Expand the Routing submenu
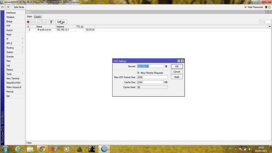This screenshot has height=153, width=272. pyautogui.click(x=14, y=48)
